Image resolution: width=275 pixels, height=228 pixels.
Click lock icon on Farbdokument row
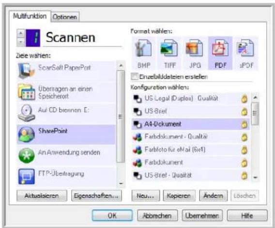tap(244, 163)
